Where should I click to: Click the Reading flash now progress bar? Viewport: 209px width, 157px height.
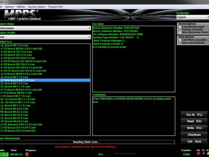[87, 142]
